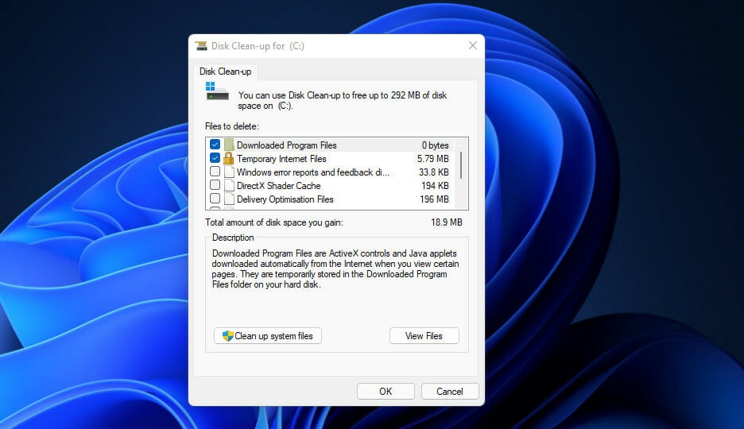Uncheck Temporary Internet Files checkbox

pyautogui.click(x=215, y=158)
